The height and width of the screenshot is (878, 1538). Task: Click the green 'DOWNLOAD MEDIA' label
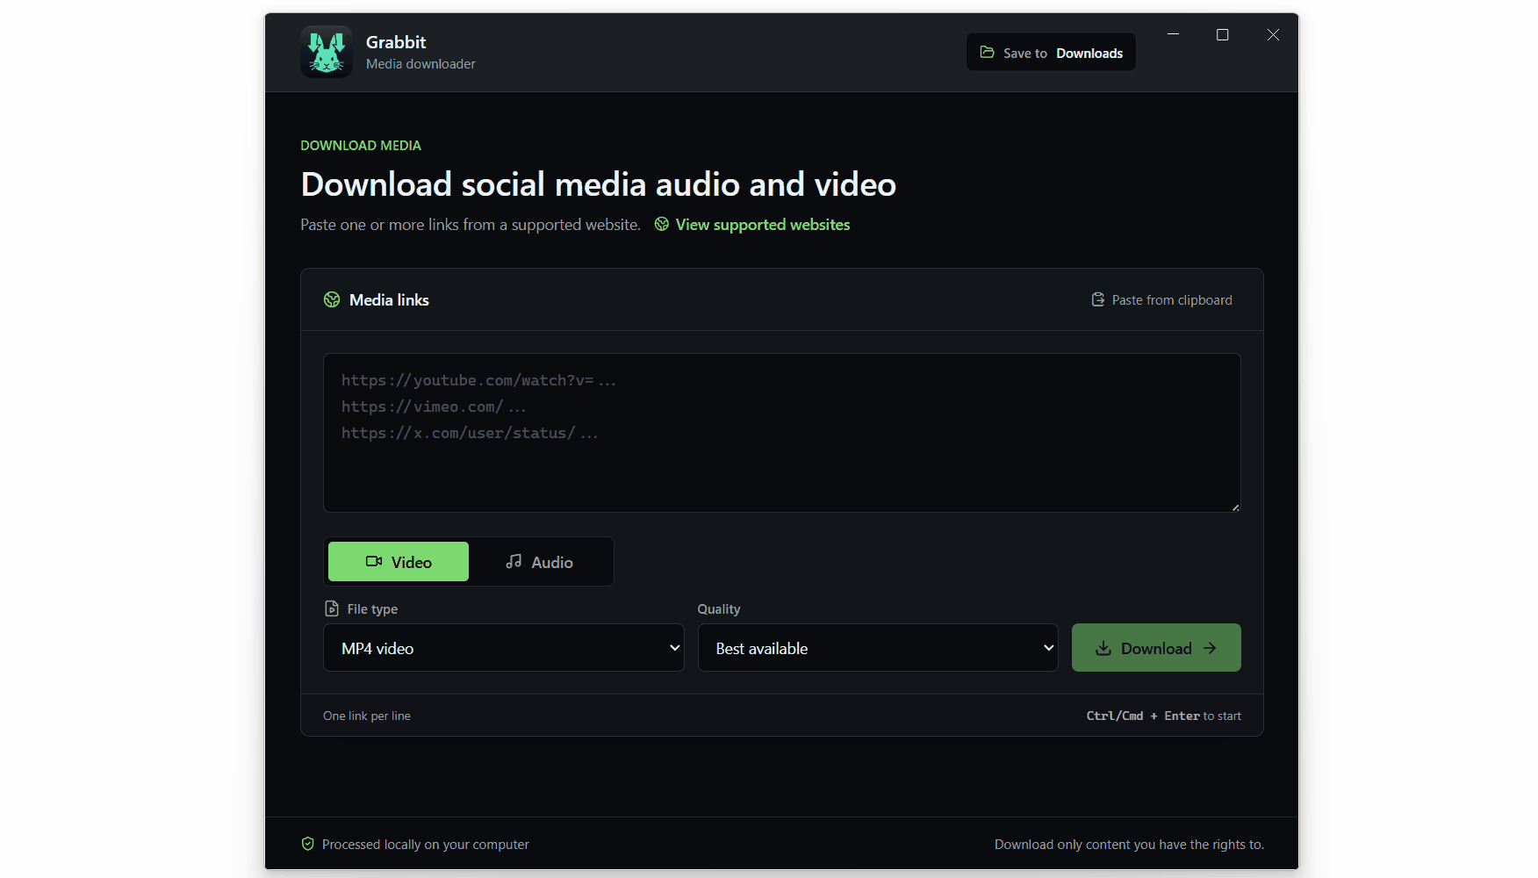[x=361, y=146]
